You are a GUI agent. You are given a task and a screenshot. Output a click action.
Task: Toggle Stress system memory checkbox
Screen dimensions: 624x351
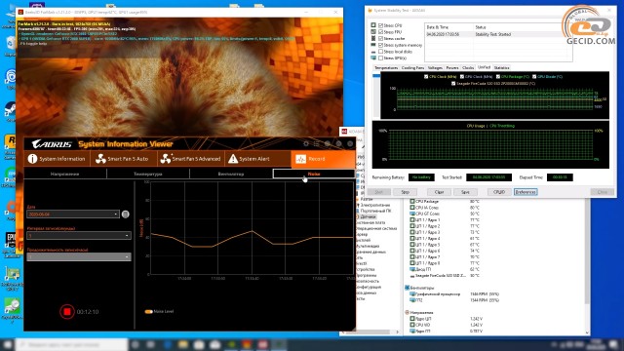pos(381,45)
